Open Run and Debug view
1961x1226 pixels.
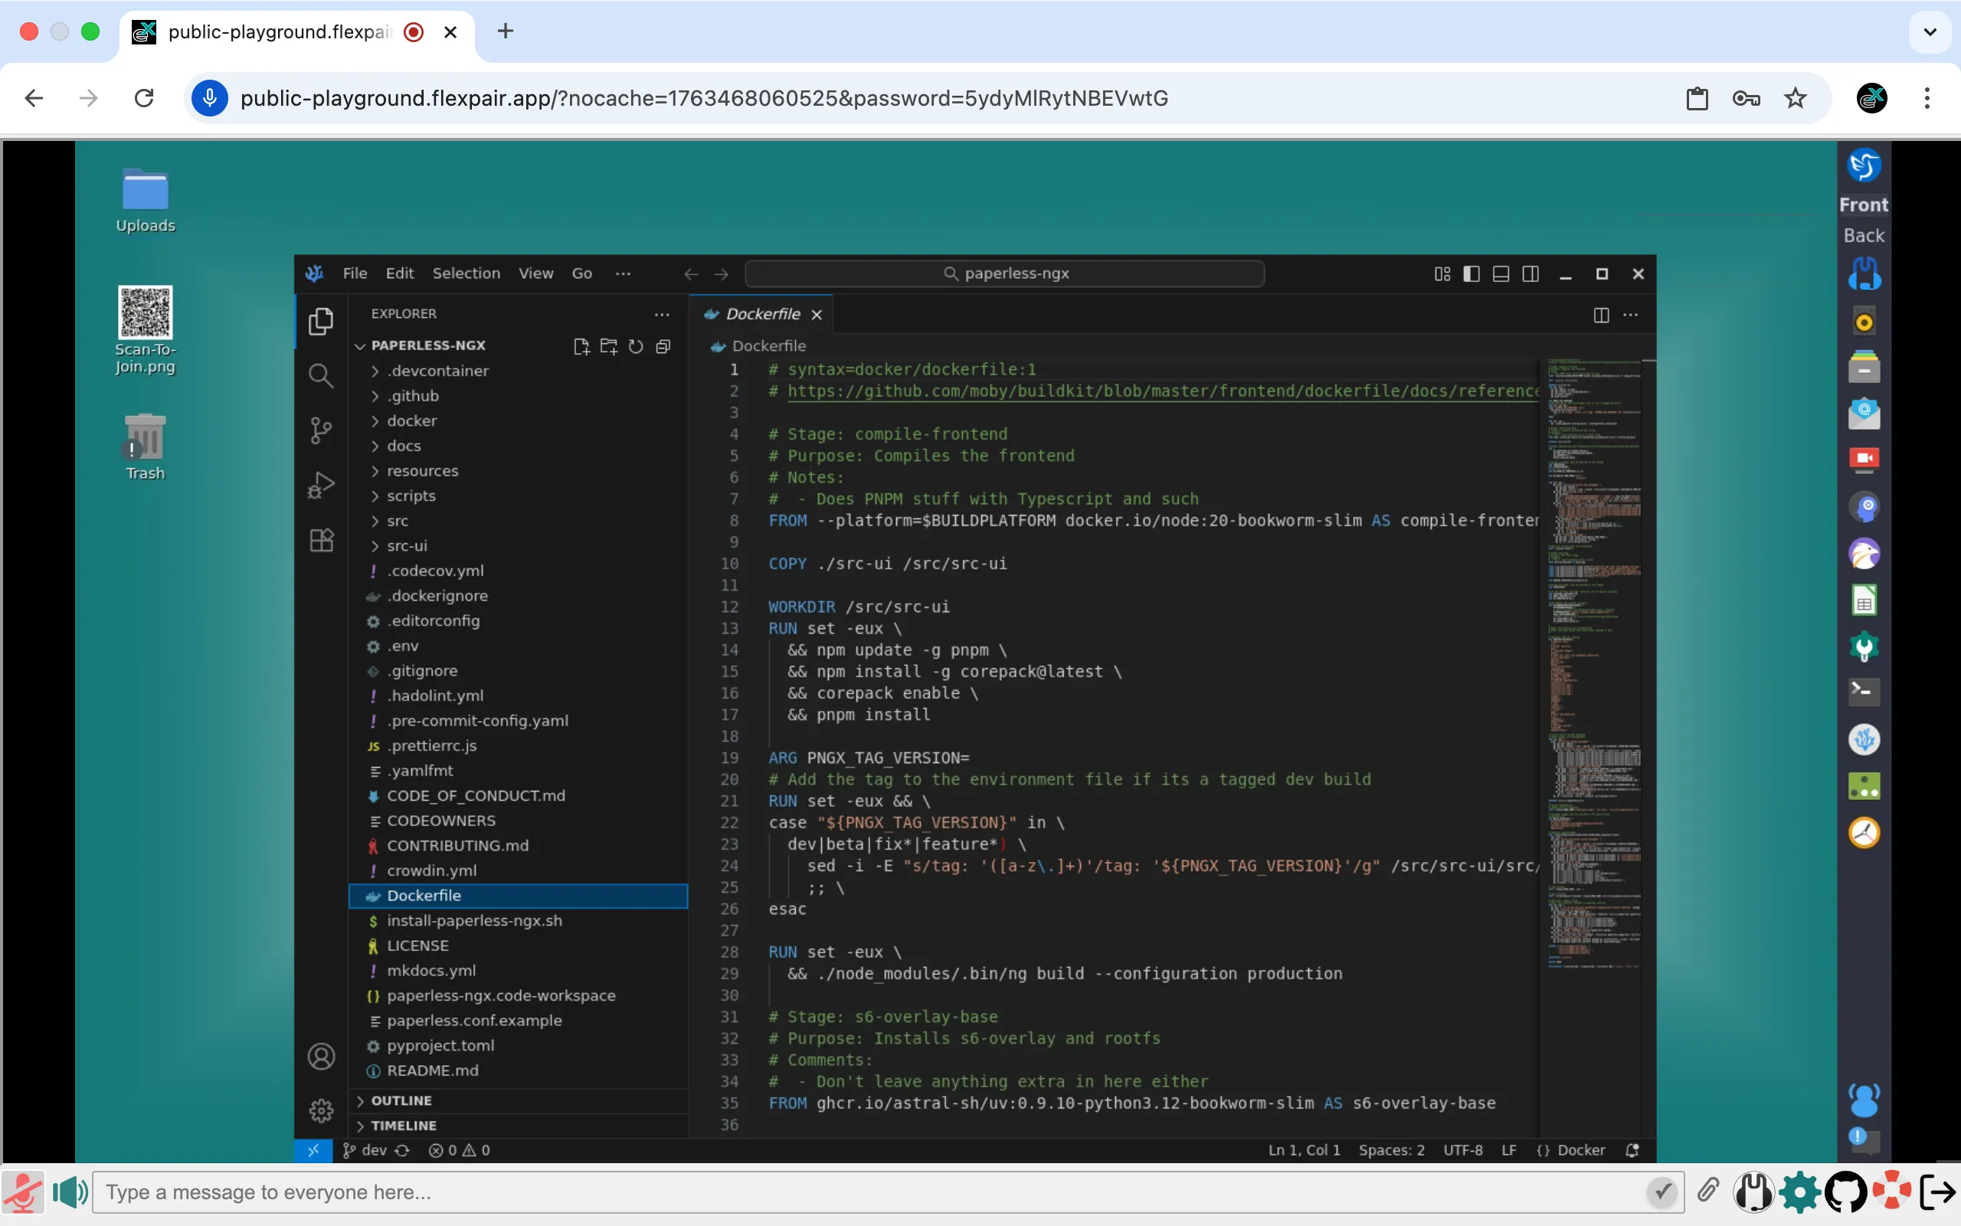[x=321, y=485]
